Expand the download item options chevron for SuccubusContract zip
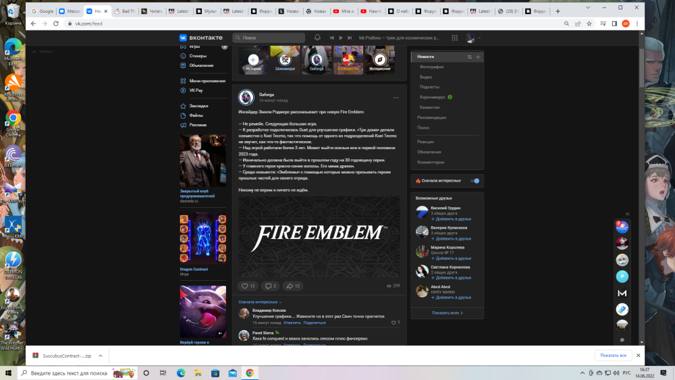 (x=100, y=355)
